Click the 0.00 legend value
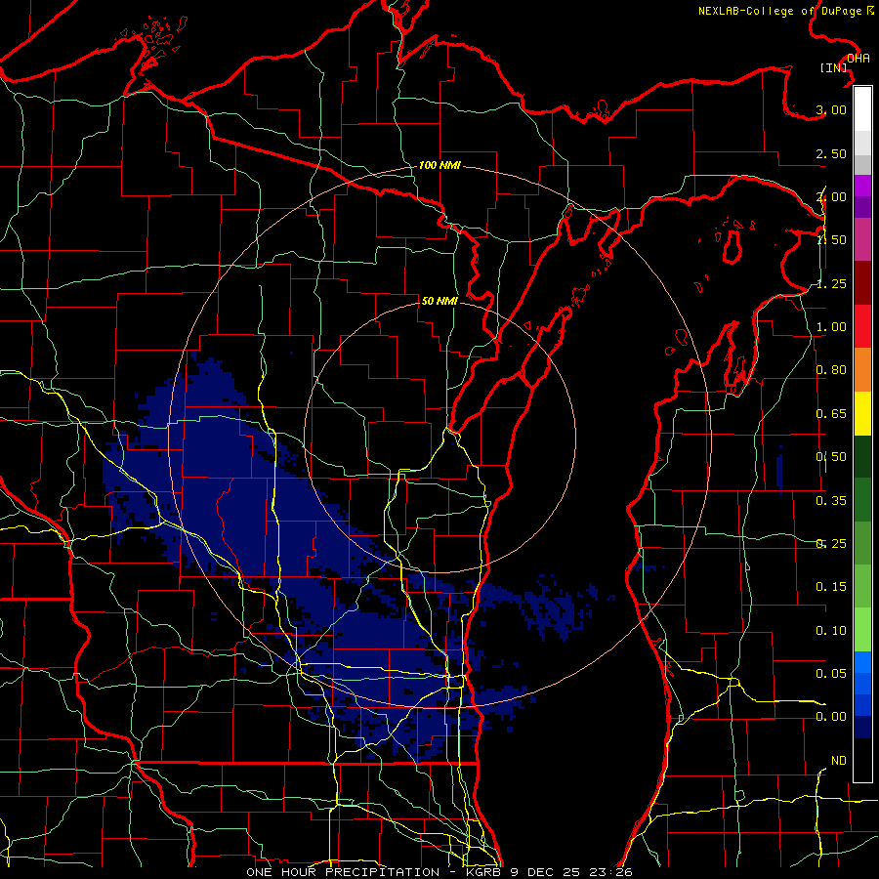Image resolution: width=879 pixels, height=879 pixels. [x=831, y=717]
